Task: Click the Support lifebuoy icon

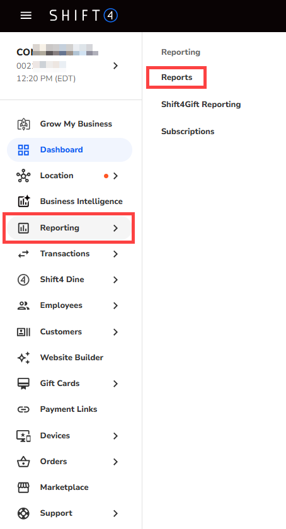Action: [x=23, y=513]
